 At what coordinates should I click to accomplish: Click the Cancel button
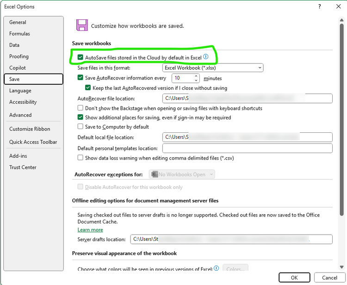coord(329,278)
